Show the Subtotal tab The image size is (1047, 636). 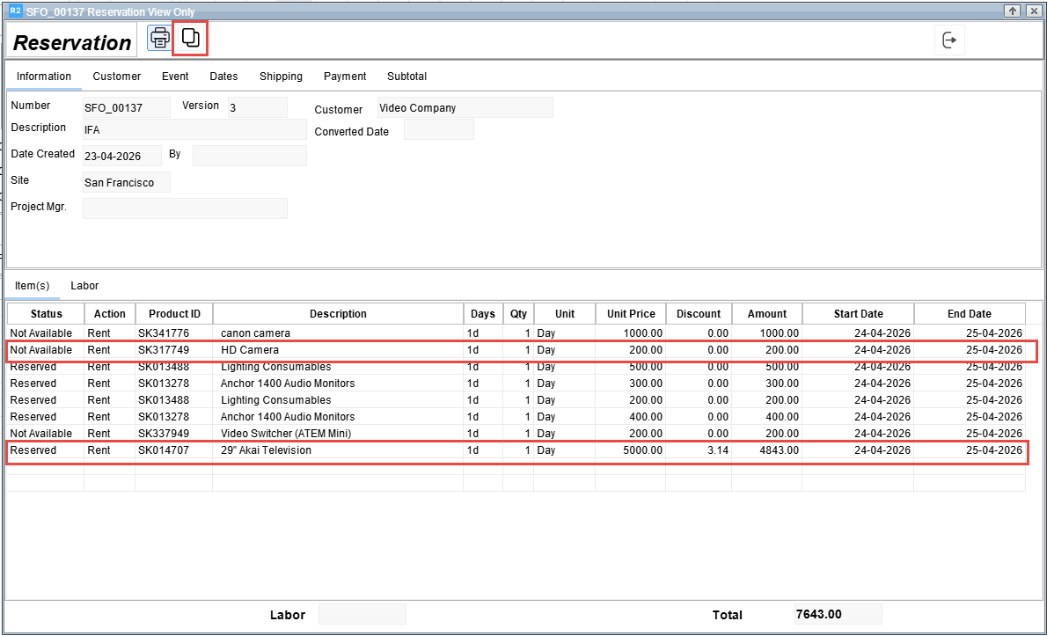point(407,77)
